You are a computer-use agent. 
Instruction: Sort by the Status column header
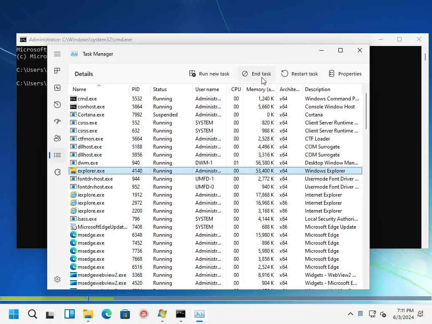[x=171, y=89]
